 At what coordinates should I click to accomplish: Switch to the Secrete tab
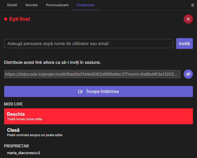click(31, 5)
